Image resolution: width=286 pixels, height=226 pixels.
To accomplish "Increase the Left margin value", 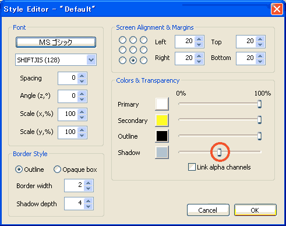I will (x=199, y=39).
